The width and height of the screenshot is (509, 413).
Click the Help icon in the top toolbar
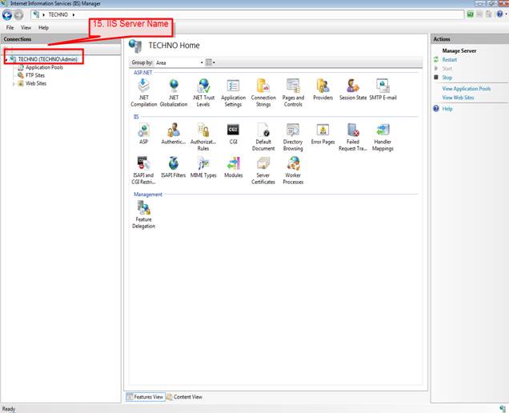pos(499,14)
